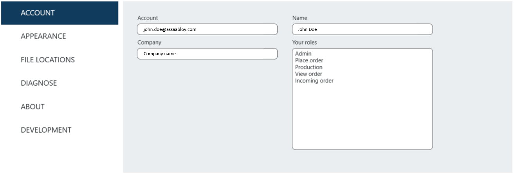
Task: Select the Admin role in the list
Action: point(303,54)
